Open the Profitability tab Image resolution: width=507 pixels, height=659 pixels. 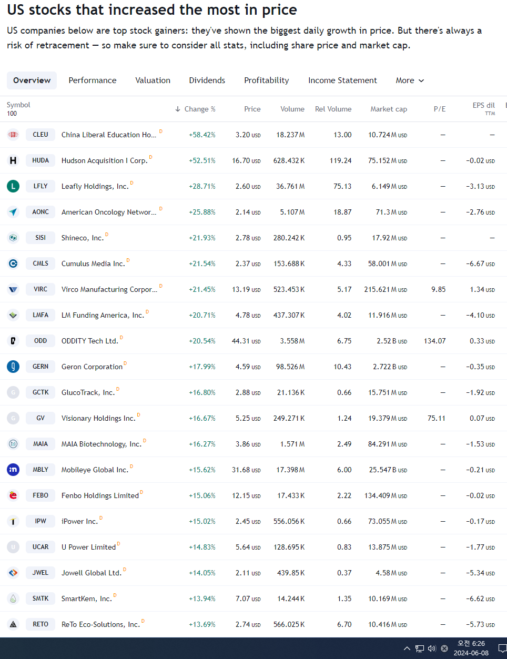click(267, 80)
